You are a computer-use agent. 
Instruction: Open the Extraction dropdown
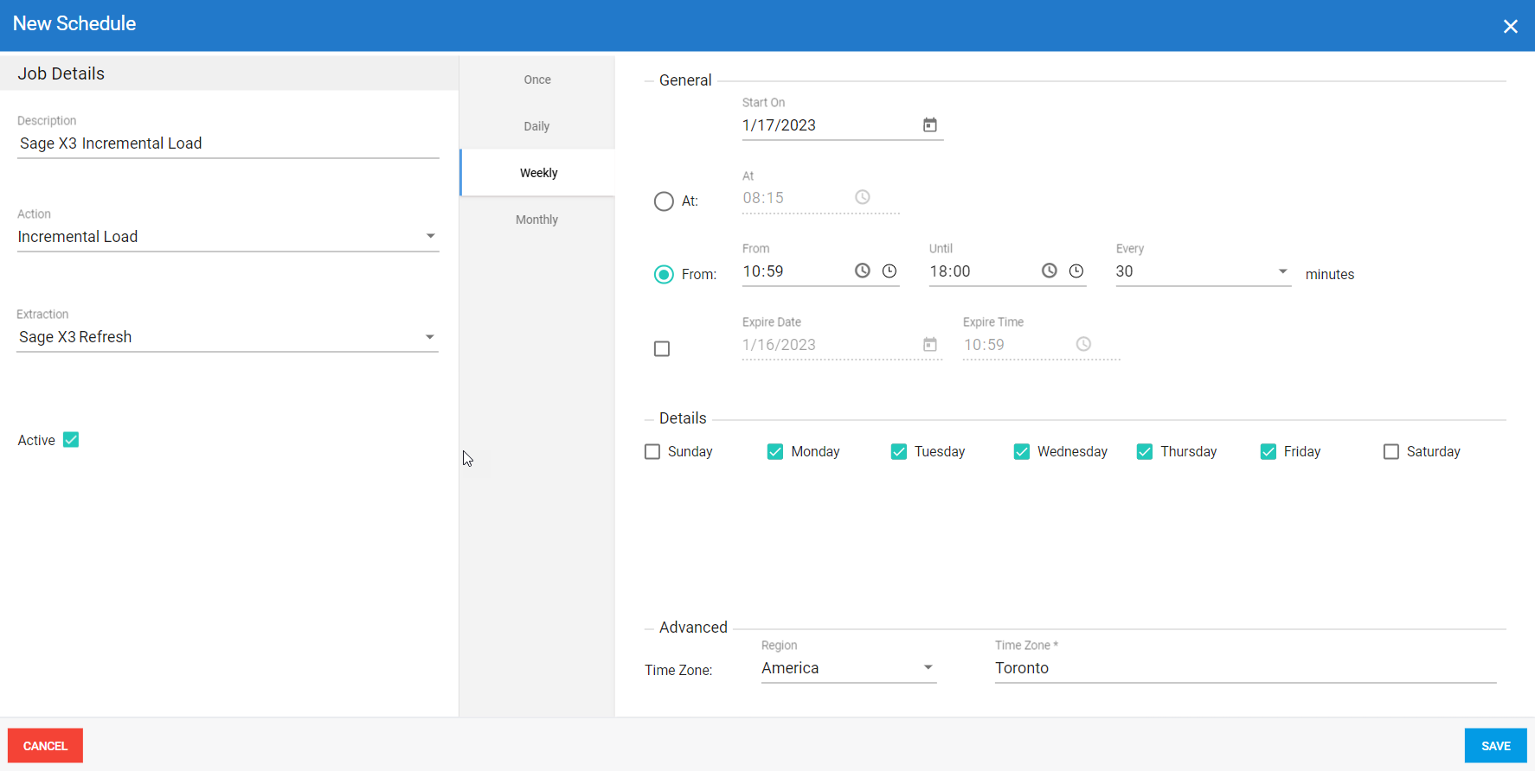coord(430,337)
